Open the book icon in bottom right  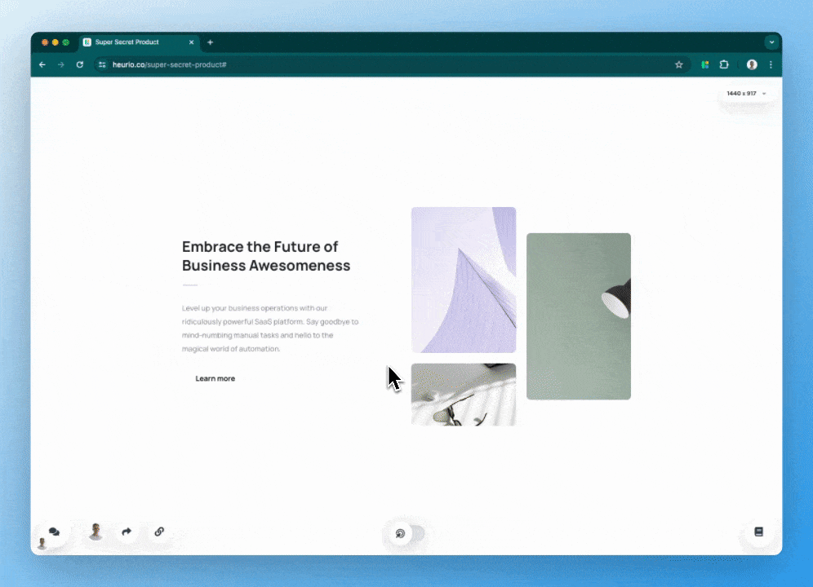pos(758,532)
